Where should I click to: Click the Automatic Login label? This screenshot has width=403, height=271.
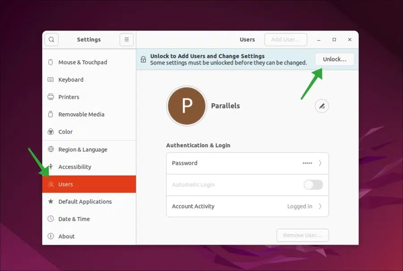coord(193,185)
